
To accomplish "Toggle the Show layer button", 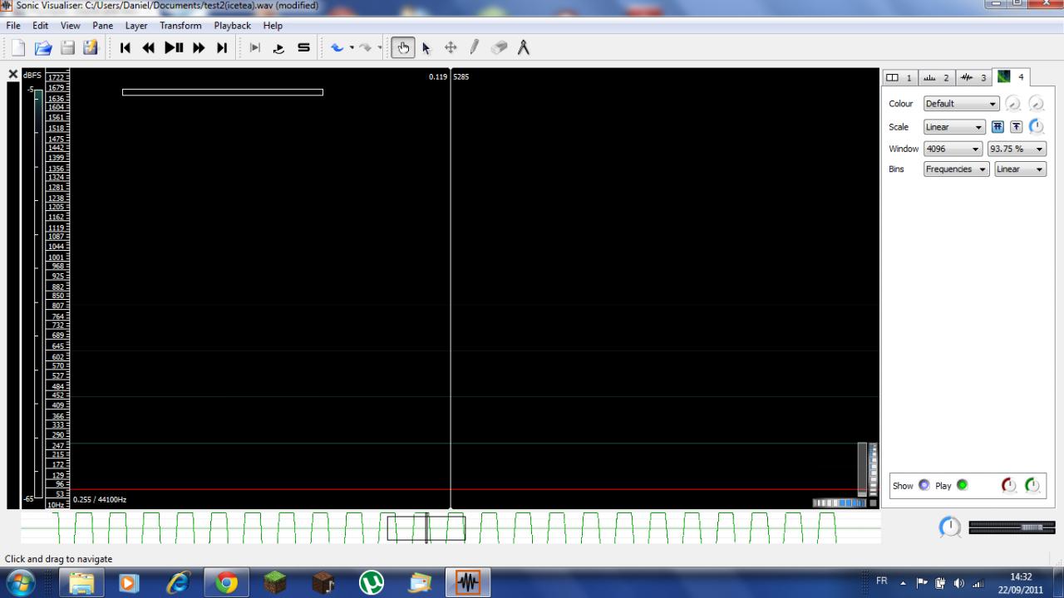I will [924, 485].
